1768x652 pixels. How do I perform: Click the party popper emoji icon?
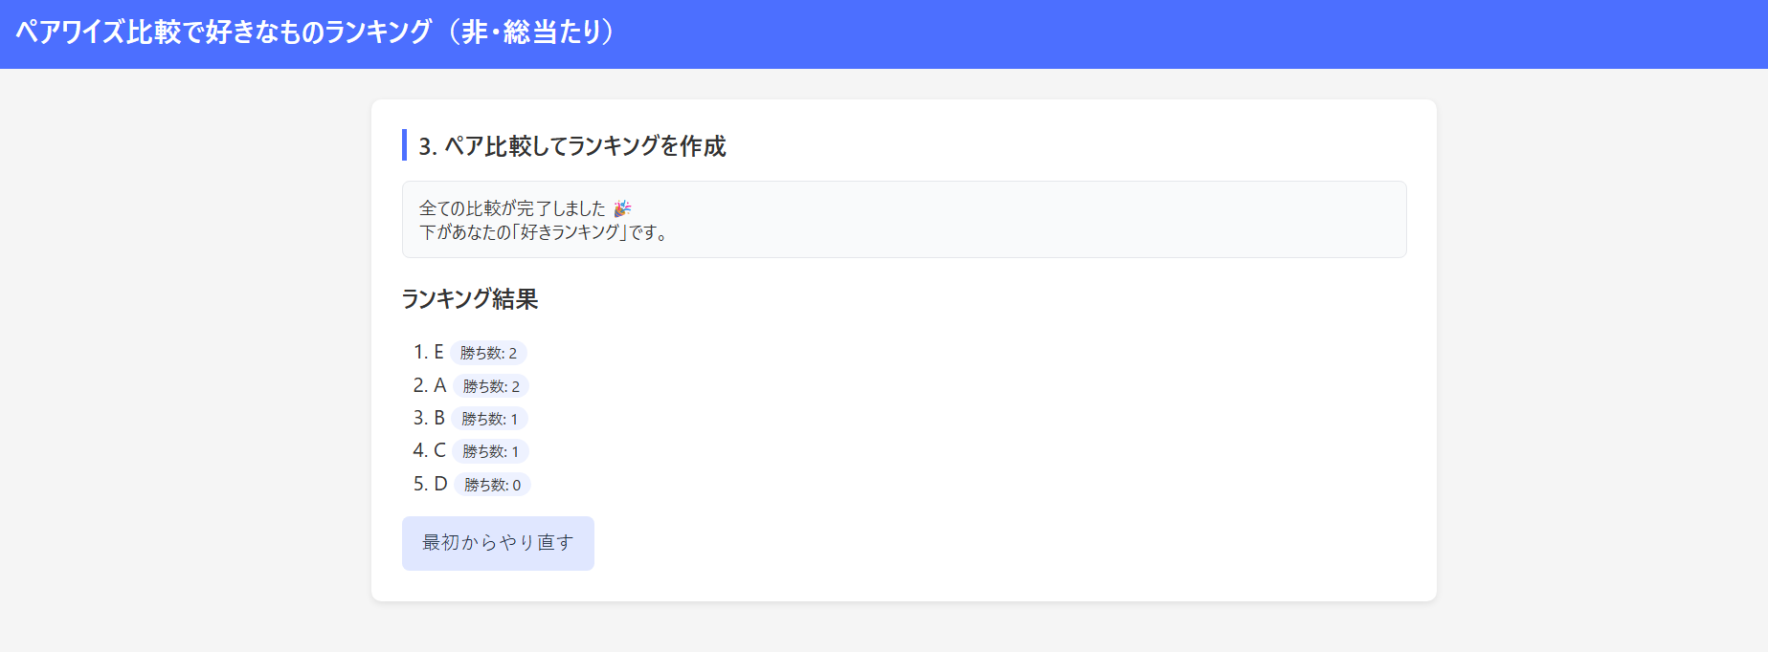[x=622, y=208]
